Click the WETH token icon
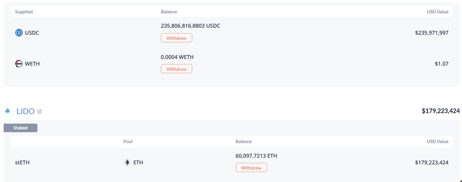 19,63
